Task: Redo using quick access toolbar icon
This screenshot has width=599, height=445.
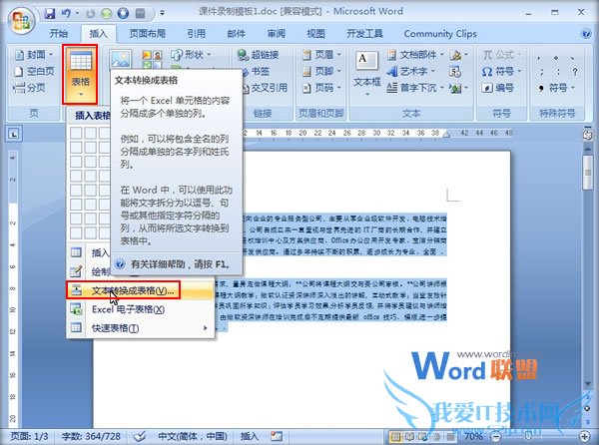Action: pyautogui.click(x=91, y=14)
